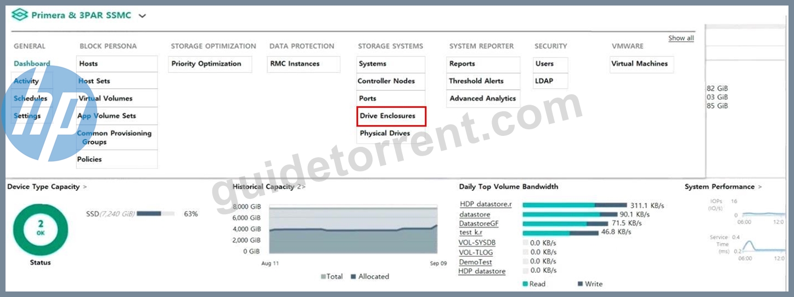Screen dimensions: 794x297
Task: Open Ports menu item
Action: 391,99
